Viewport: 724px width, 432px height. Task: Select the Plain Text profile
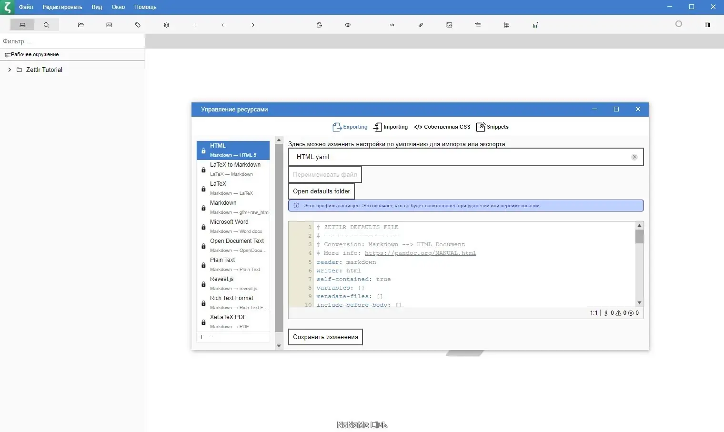(x=233, y=265)
